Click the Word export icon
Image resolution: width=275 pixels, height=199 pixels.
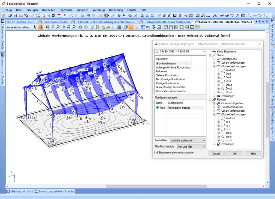pos(54,16)
